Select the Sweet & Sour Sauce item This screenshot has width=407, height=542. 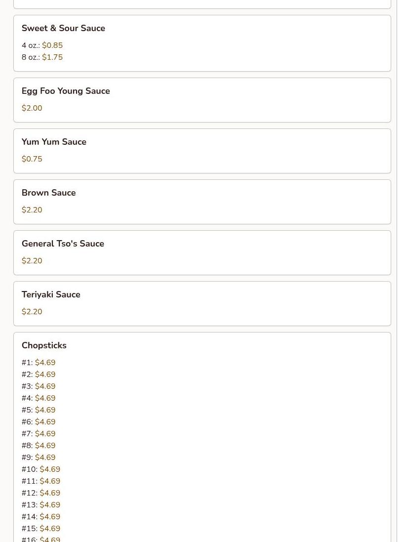[x=202, y=43]
